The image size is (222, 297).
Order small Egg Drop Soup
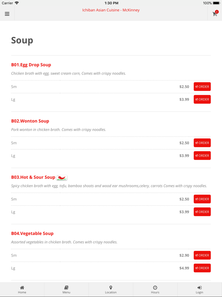pos(202,86)
